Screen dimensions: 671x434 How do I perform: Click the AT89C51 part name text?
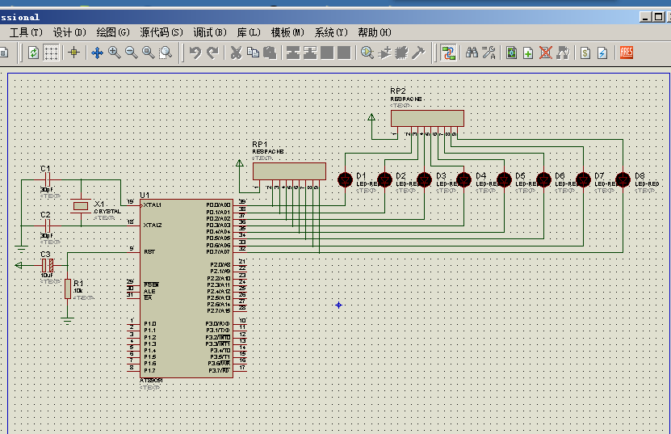point(151,381)
